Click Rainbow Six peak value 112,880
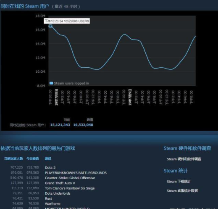 point(33,188)
